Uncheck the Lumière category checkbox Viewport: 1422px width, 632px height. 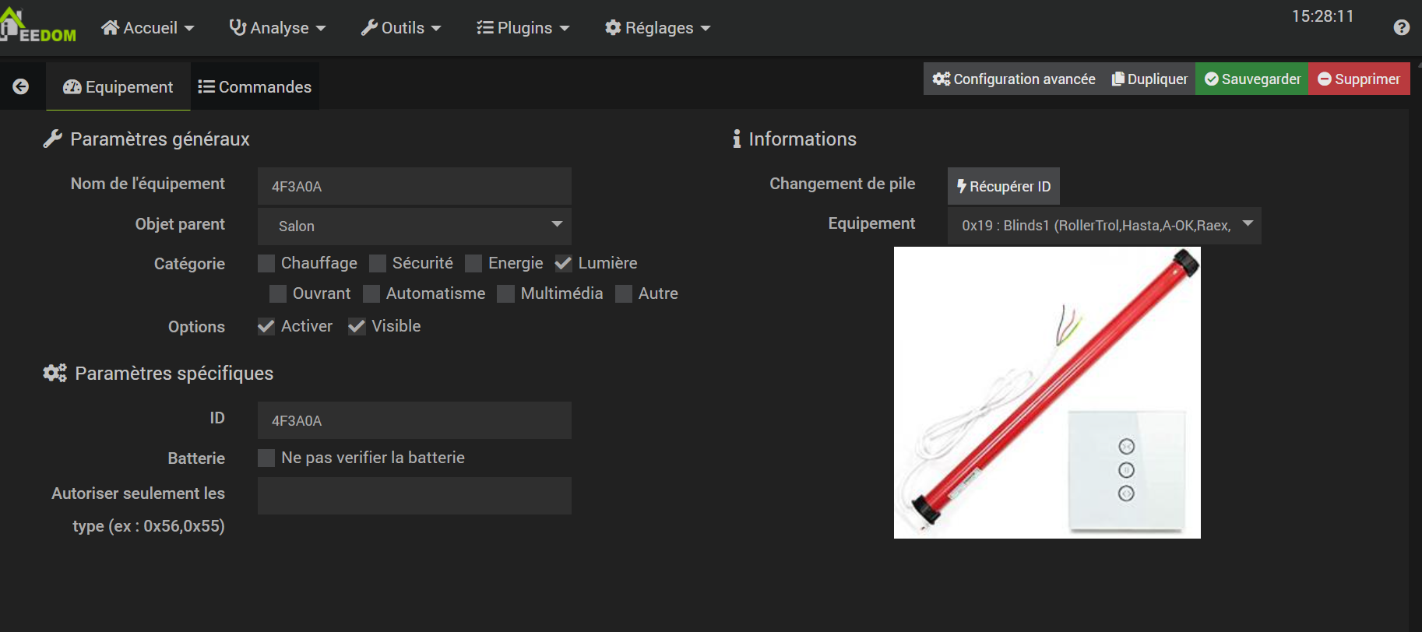[x=563, y=263]
